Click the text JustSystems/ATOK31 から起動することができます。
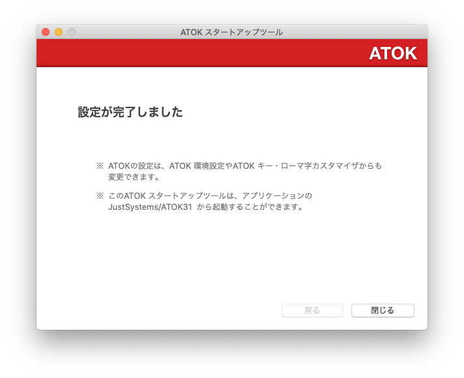The height and width of the screenshot is (378, 464). click(x=206, y=207)
